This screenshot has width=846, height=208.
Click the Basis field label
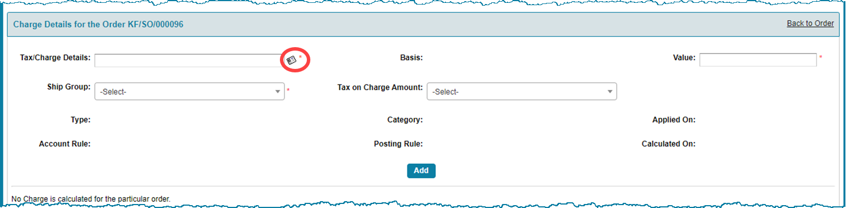click(x=412, y=57)
